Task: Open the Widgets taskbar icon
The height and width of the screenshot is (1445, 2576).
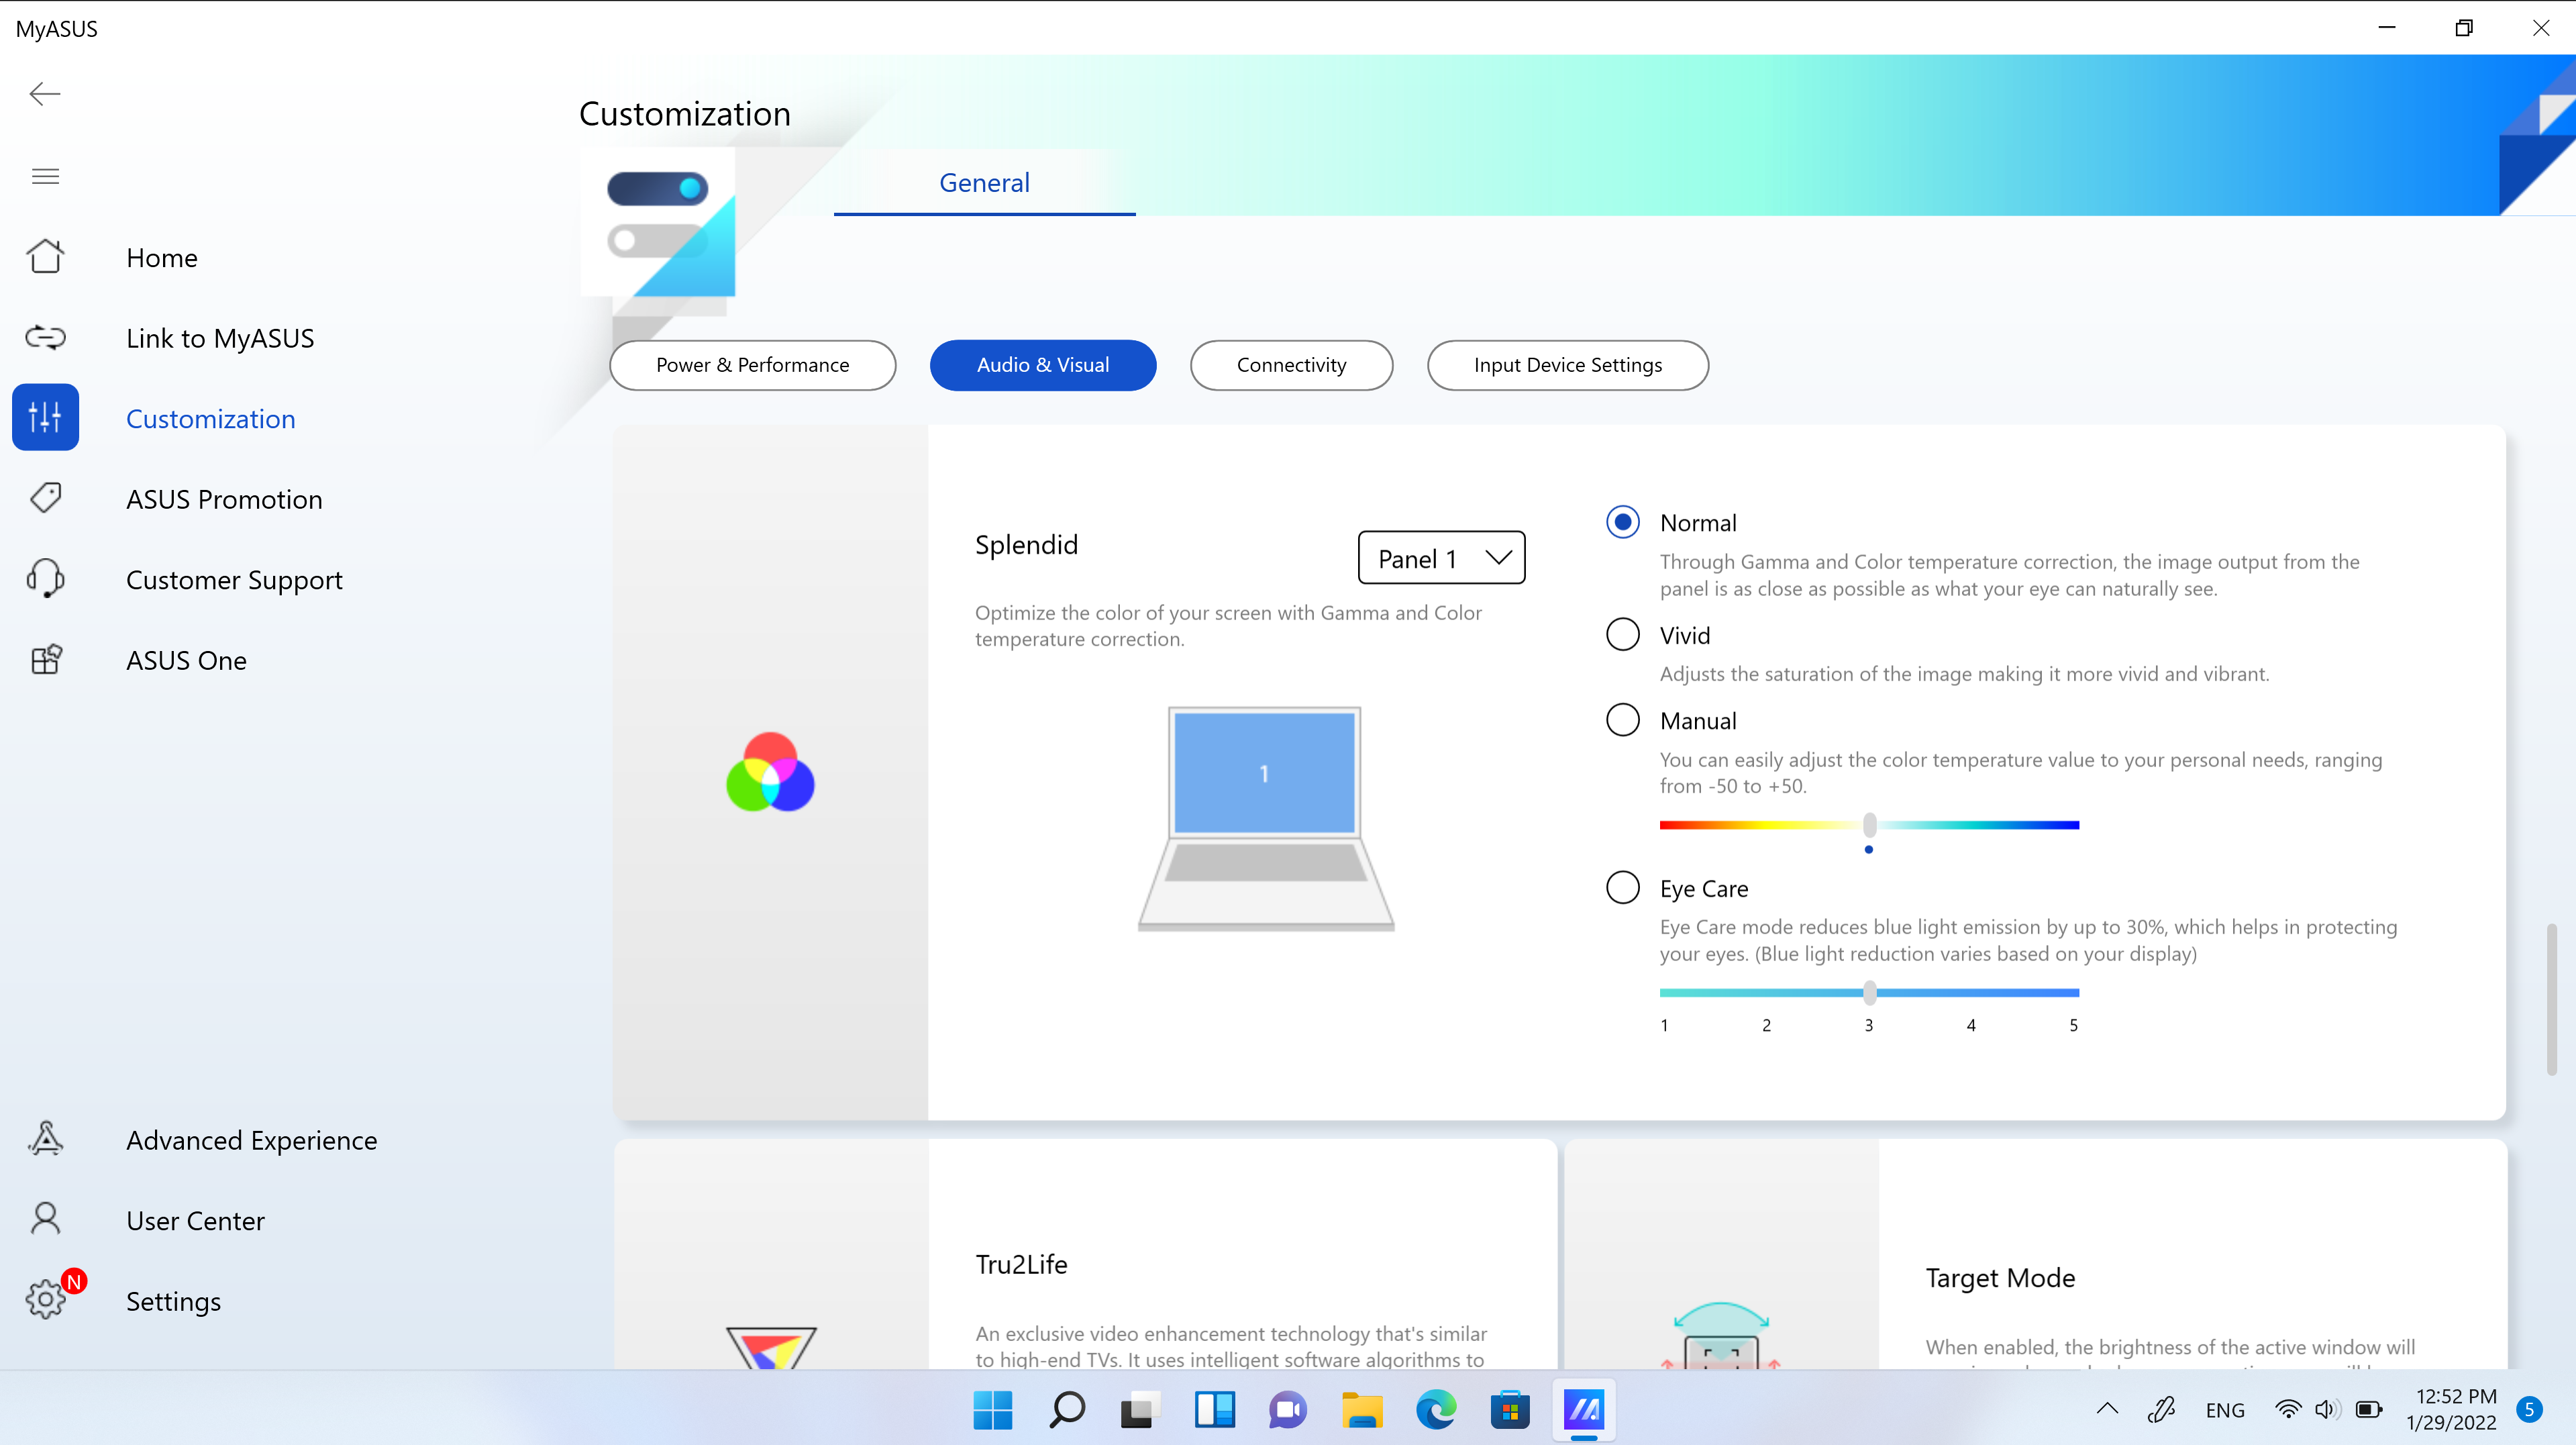Action: pos(1214,1410)
